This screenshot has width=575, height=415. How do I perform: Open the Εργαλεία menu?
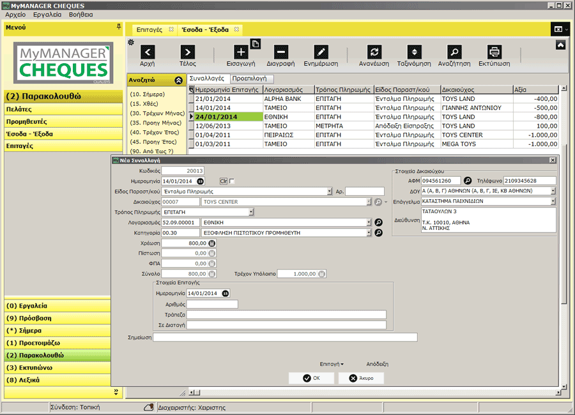(x=47, y=15)
